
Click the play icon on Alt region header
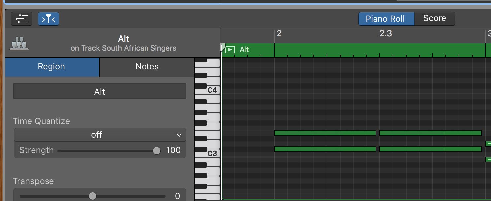(230, 50)
